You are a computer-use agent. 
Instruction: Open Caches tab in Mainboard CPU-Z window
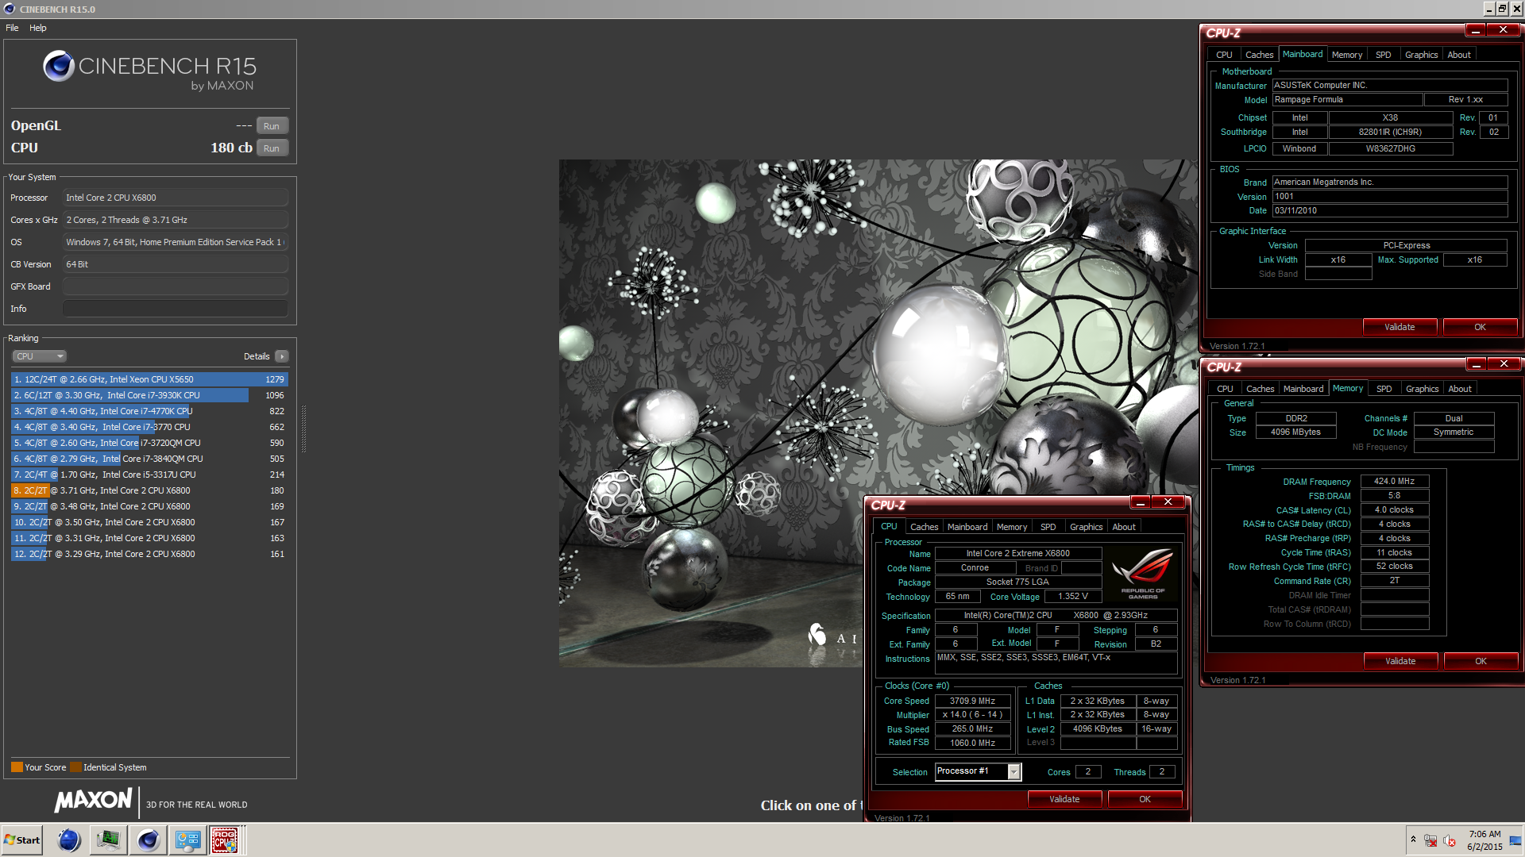tap(1259, 55)
